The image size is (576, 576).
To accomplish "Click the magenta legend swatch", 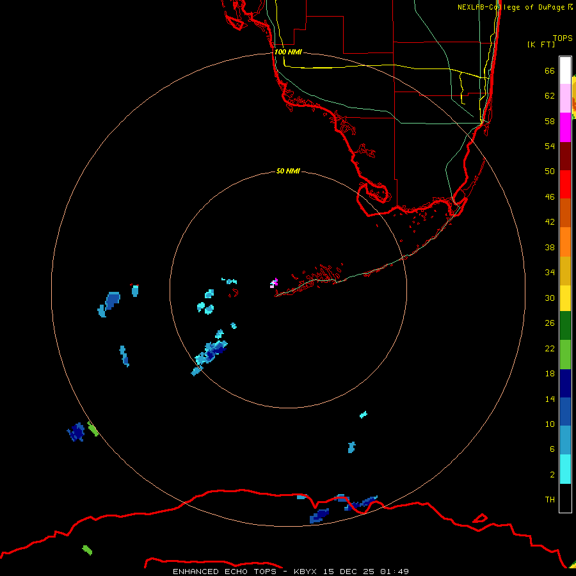I will (565, 127).
